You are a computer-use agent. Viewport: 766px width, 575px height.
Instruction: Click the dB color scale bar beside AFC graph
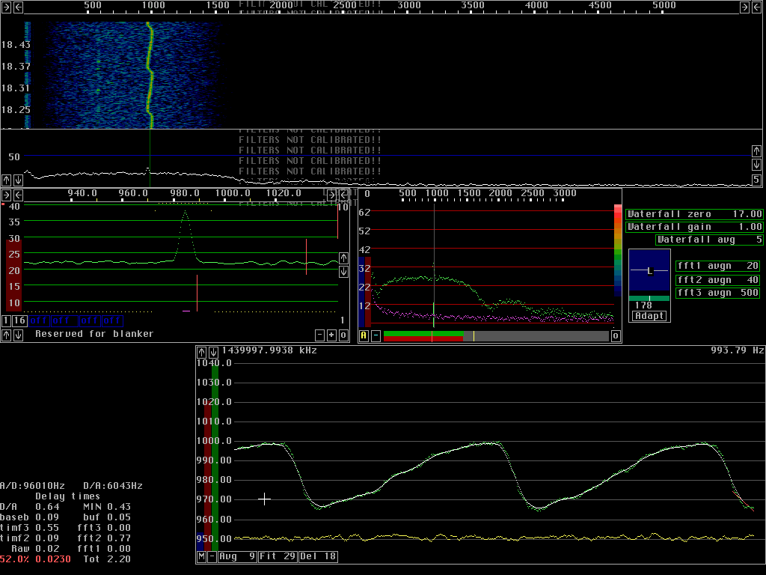pyautogui.click(x=618, y=250)
